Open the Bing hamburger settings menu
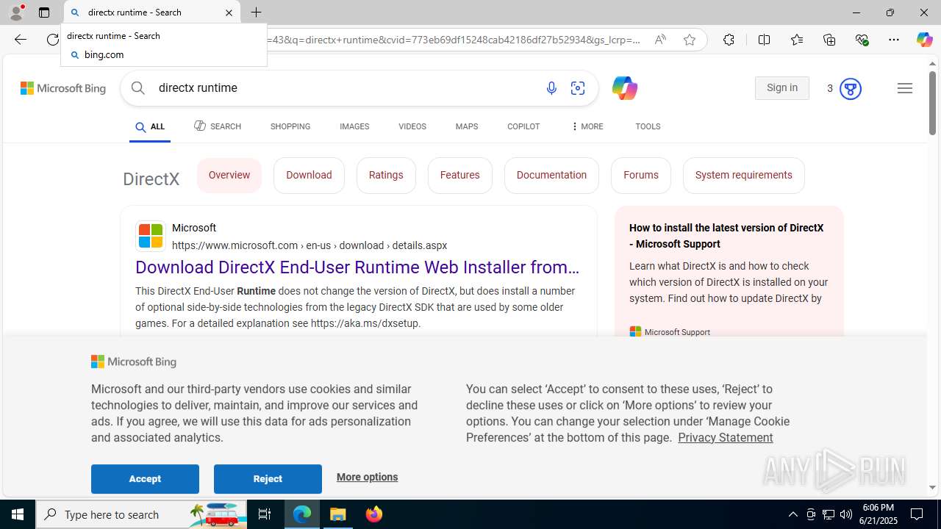 pos(905,88)
